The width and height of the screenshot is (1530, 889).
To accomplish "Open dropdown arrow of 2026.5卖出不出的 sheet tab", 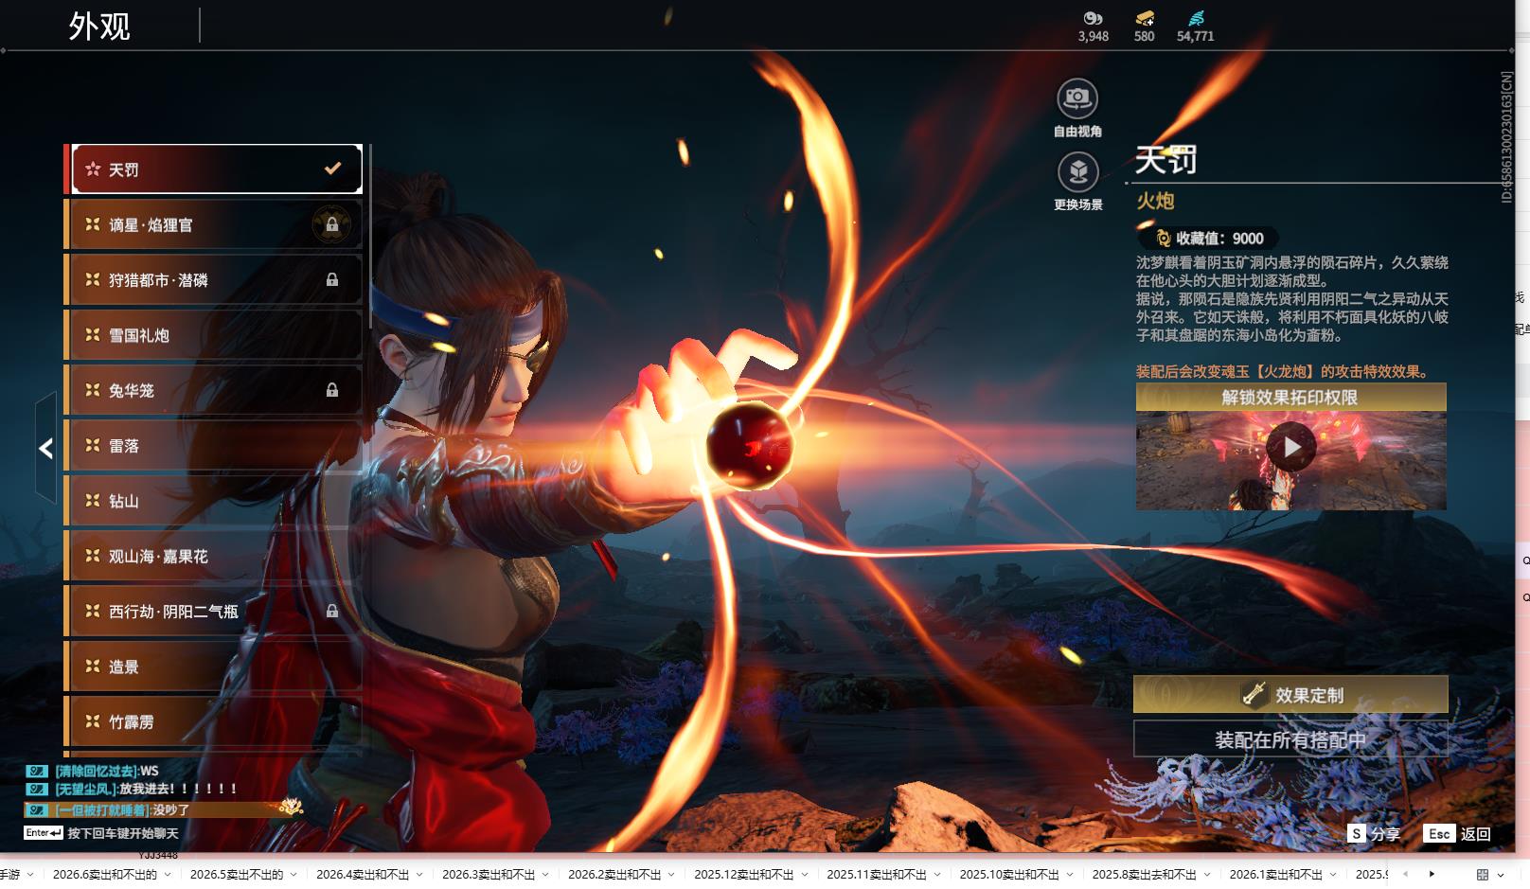I will coord(294,875).
